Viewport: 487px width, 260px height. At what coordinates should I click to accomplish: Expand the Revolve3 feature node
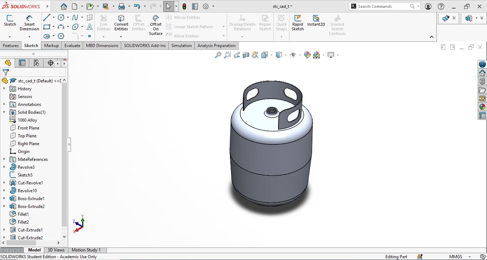(x=4, y=167)
